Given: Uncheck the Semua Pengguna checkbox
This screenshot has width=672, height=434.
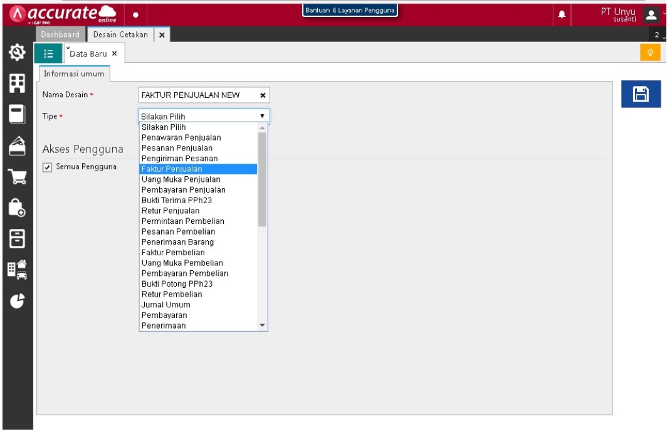Looking at the screenshot, I should [48, 167].
